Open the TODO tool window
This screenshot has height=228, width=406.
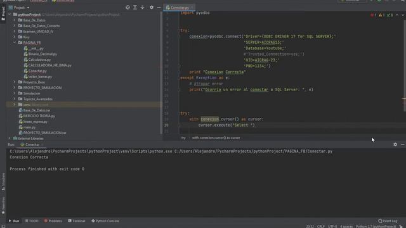pos(32,221)
